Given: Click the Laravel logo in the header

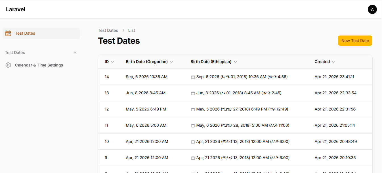Looking at the screenshot, I should tap(15, 9).
